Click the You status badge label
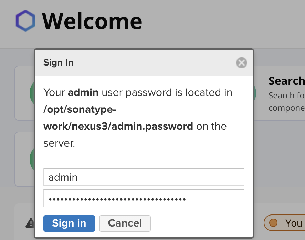The image size is (305, 240). (x=294, y=223)
